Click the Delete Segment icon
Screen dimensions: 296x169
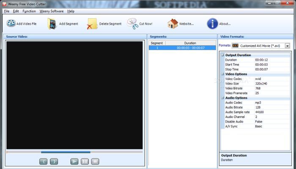[92, 24]
